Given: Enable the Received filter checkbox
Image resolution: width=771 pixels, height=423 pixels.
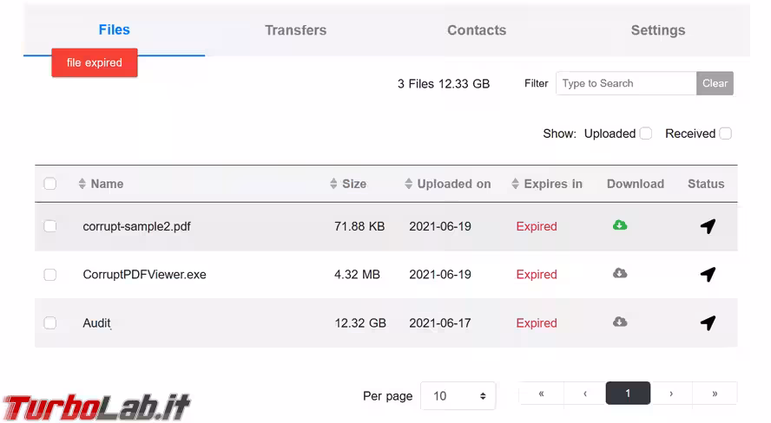Looking at the screenshot, I should coord(725,133).
